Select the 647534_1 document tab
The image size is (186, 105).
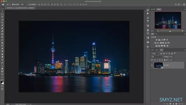click(21, 8)
